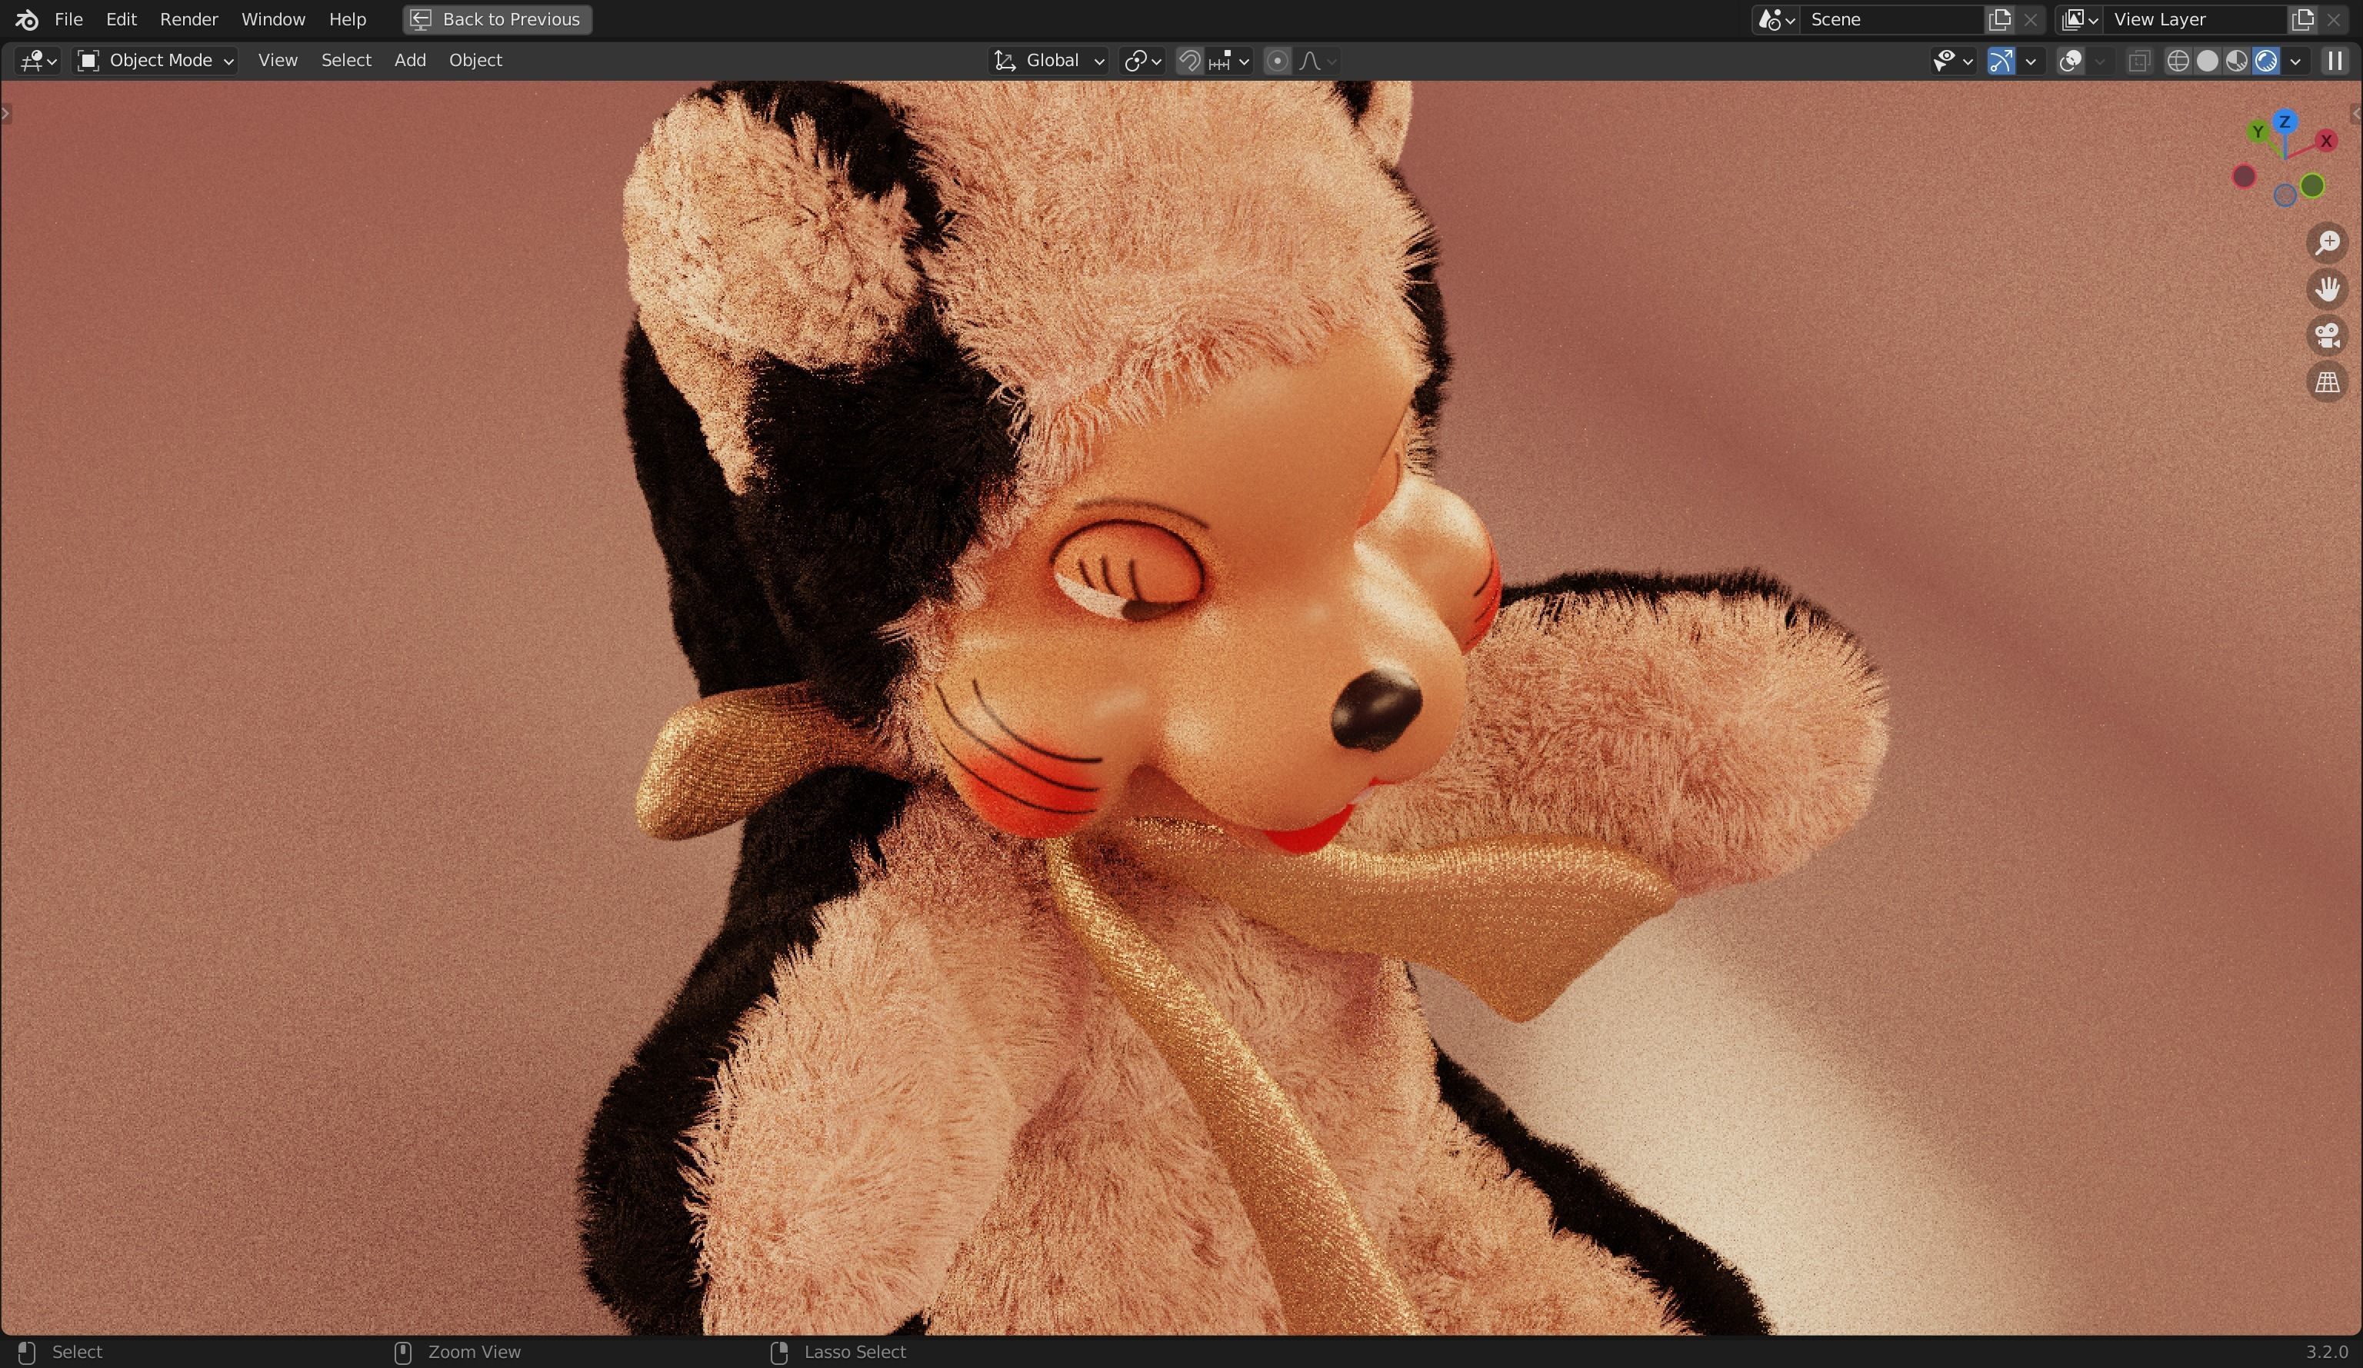
Task: Open the Global transform orientation dropdown
Action: coord(1048,61)
